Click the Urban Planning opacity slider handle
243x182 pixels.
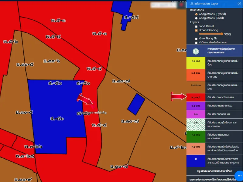(x=222, y=34)
